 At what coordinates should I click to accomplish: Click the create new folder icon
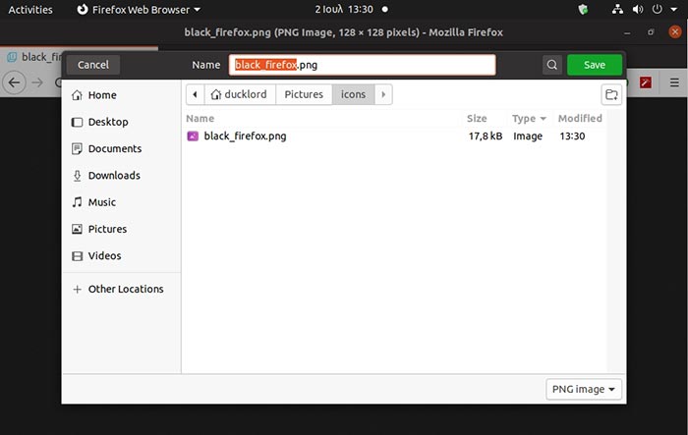coord(611,94)
